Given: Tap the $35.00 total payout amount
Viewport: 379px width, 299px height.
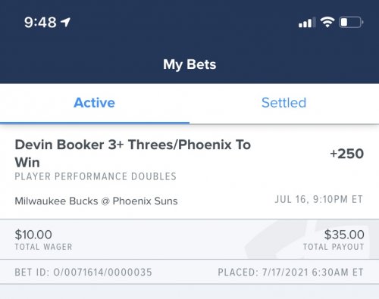Looking at the screenshot, I should pos(344,235).
